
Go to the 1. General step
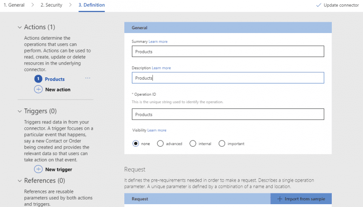[x=14, y=5]
